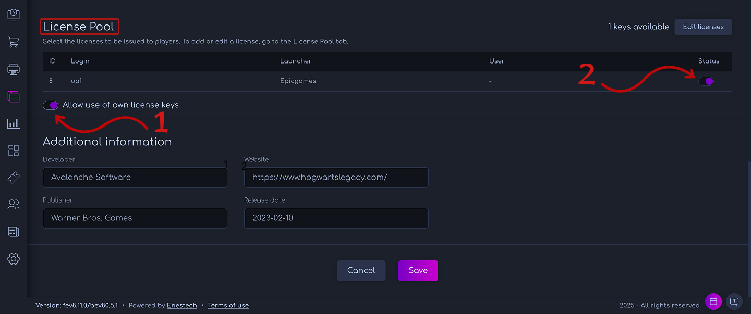Click the Release date field
751x314 pixels.
[x=336, y=218]
